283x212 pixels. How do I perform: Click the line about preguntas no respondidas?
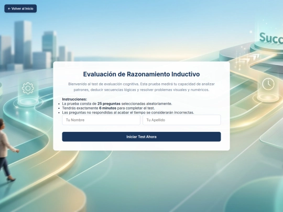coord(128,113)
